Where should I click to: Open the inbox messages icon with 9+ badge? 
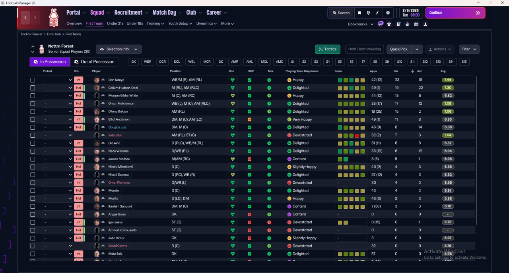381,23
